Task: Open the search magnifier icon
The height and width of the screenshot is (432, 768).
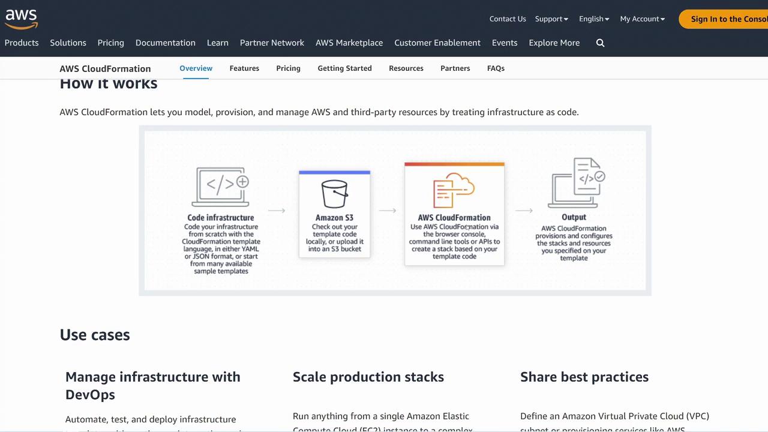Action: pyautogui.click(x=600, y=43)
